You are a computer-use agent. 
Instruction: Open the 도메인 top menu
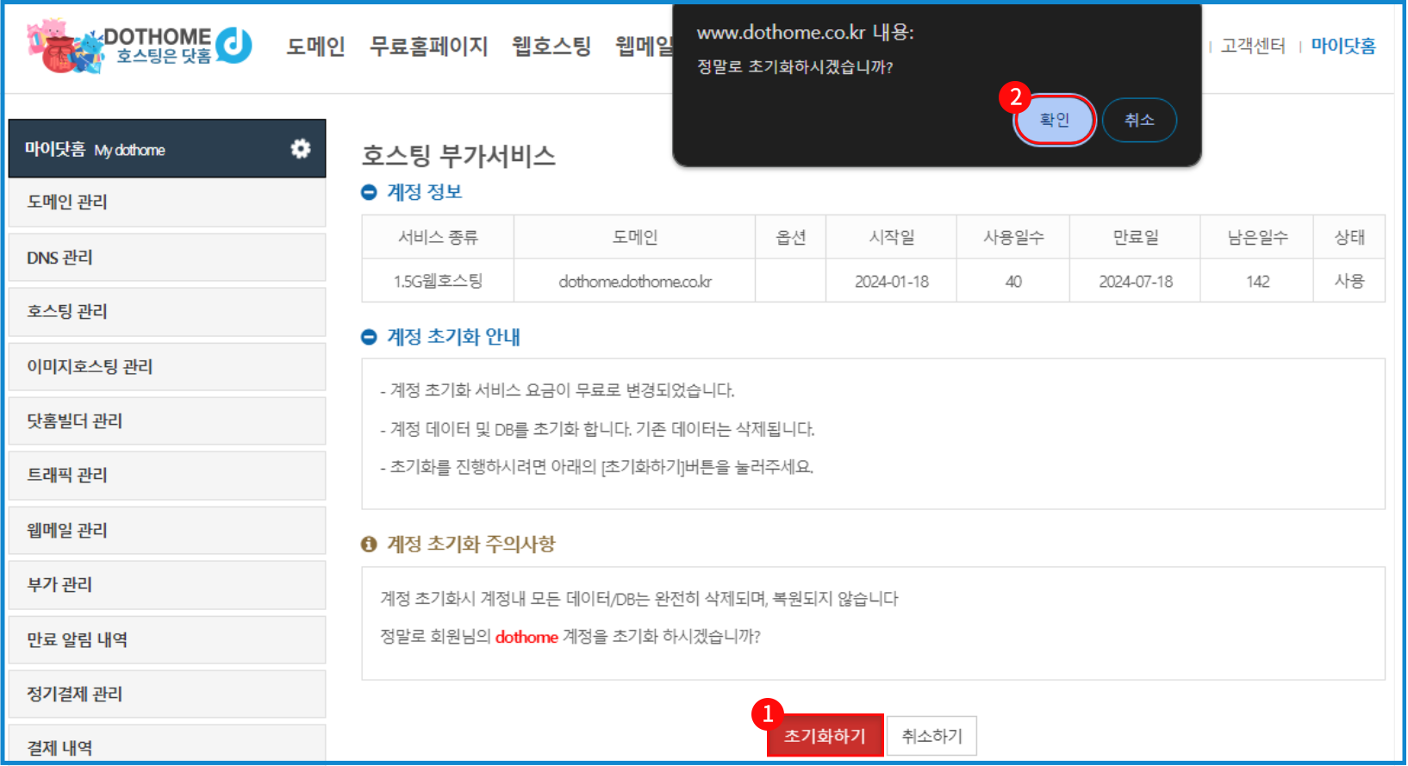[x=315, y=47]
